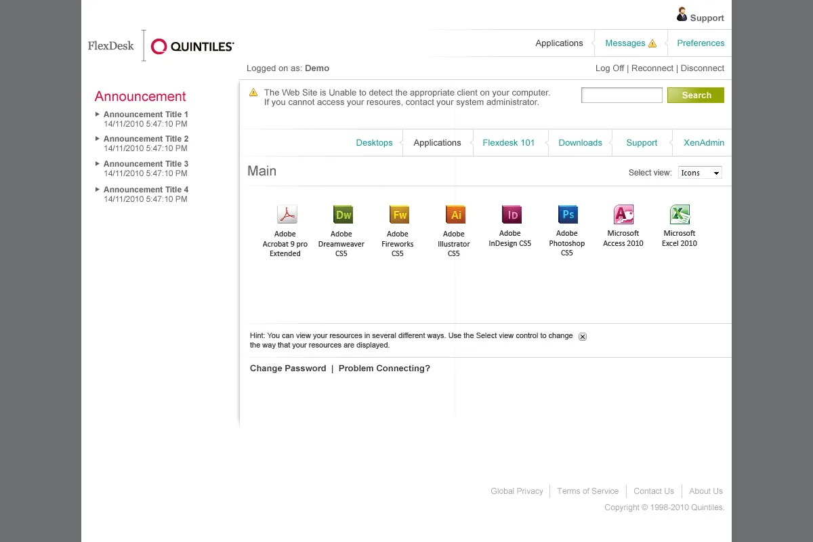Open the Contact Us footer link
Screen dimensions: 813x542
click(654, 491)
